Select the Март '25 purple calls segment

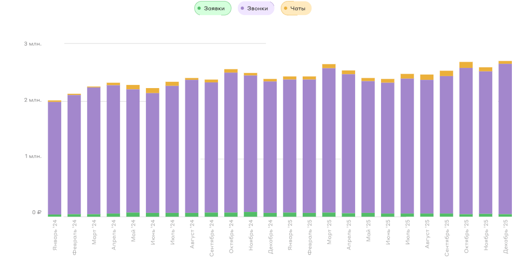click(329, 140)
